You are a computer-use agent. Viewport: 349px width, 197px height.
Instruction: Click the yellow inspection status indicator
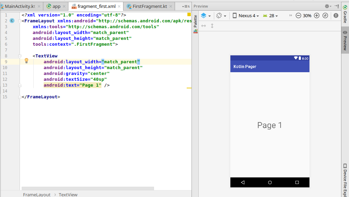[x=189, y=14]
